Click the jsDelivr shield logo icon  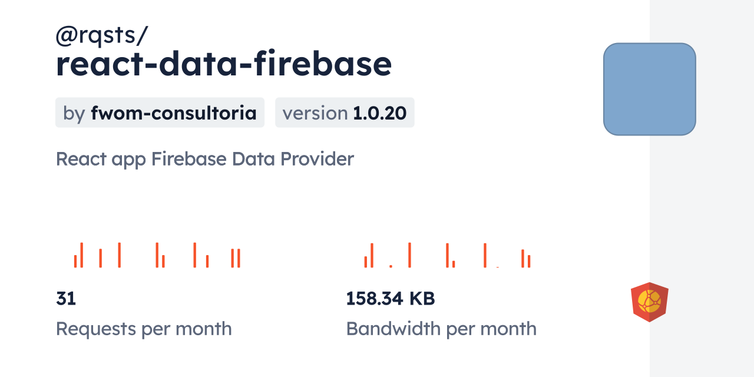pos(649,302)
